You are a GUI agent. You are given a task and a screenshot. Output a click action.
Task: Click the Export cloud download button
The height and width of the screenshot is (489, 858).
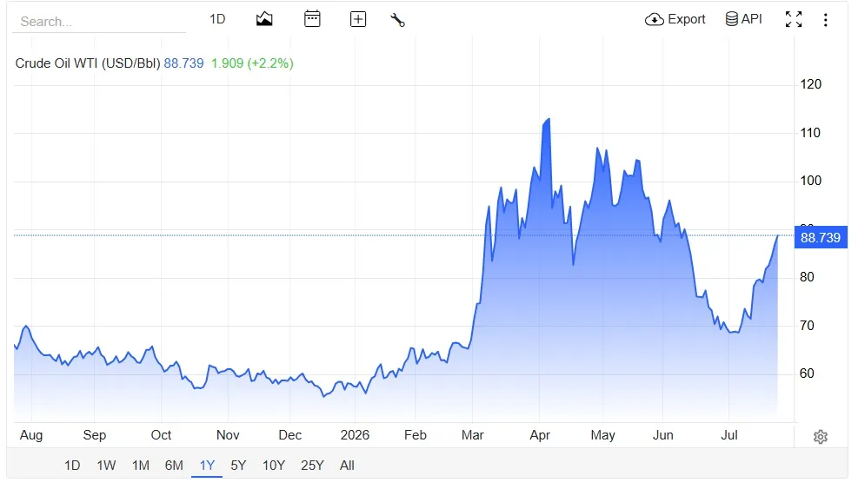pyautogui.click(x=675, y=19)
